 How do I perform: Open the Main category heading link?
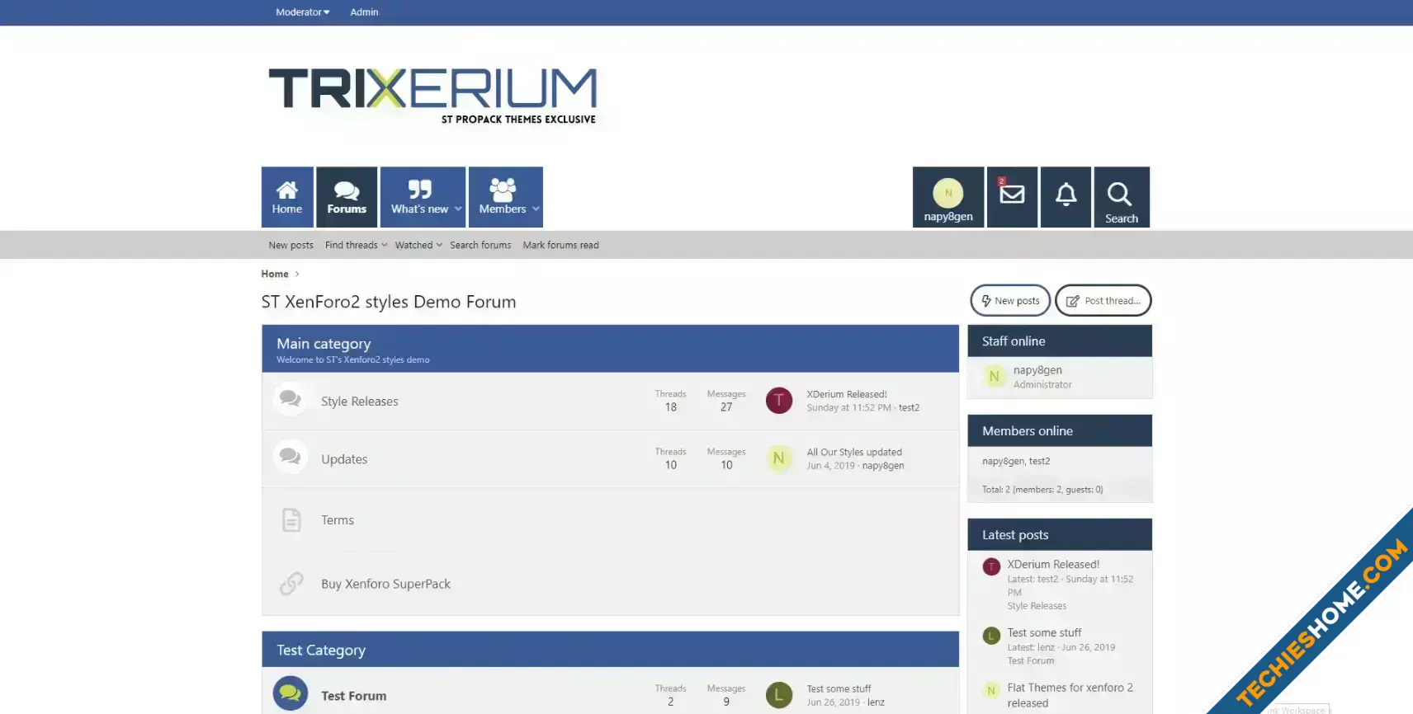pyautogui.click(x=324, y=344)
